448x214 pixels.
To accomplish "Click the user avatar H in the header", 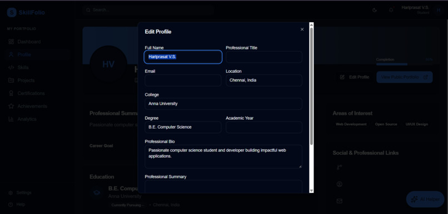I will (439, 11).
